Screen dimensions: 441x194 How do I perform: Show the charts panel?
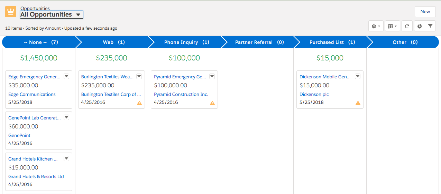420,26
